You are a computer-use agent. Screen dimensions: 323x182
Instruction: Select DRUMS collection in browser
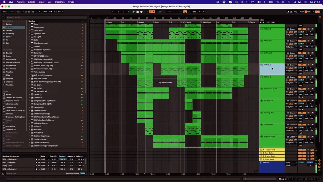[9, 31]
